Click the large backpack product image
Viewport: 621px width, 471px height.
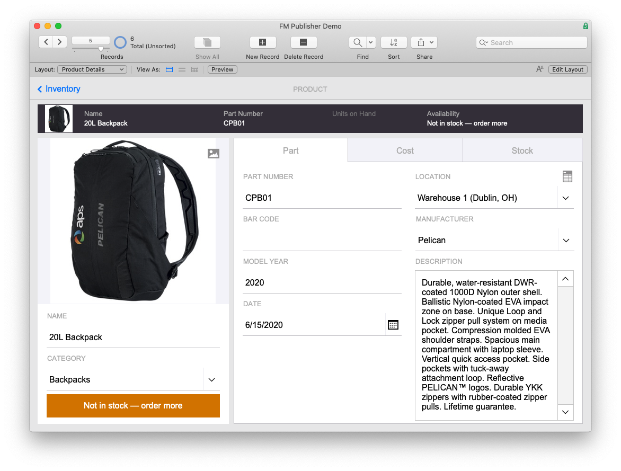133,220
